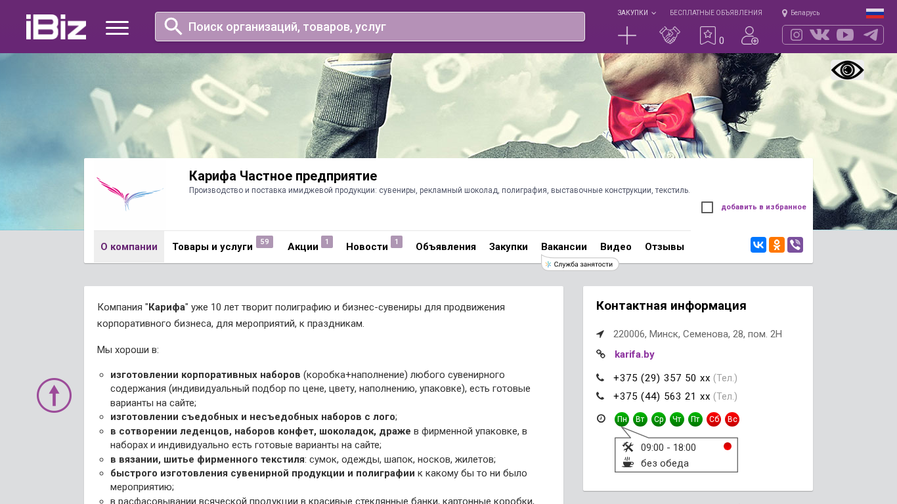Open iBiz Telegram channel
This screenshot has width=897, height=504.
point(871,35)
